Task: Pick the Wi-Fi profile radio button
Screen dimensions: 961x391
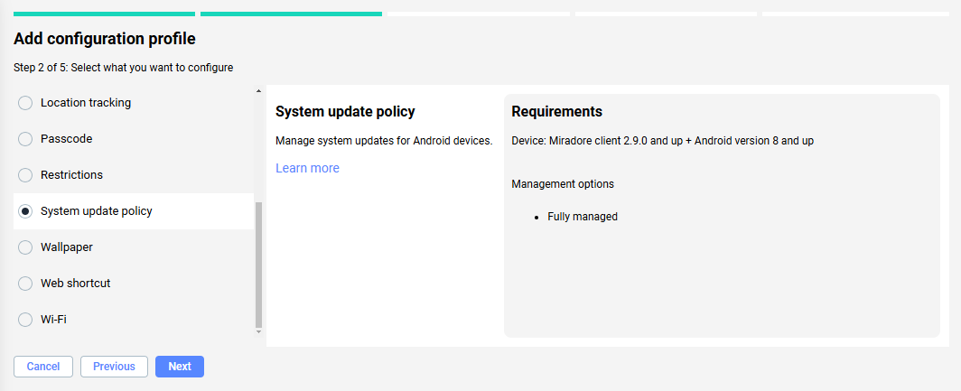Action: (x=25, y=320)
